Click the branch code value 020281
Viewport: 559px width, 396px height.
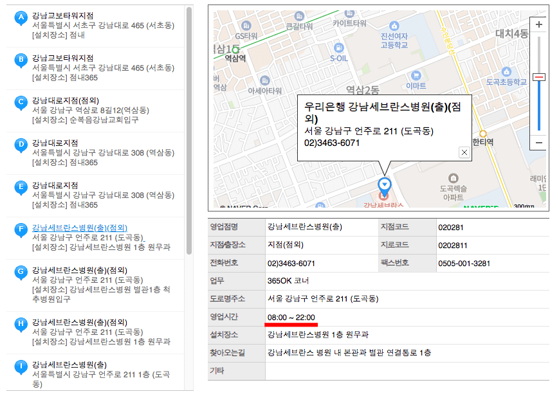pyautogui.click(x=451, y=228)
